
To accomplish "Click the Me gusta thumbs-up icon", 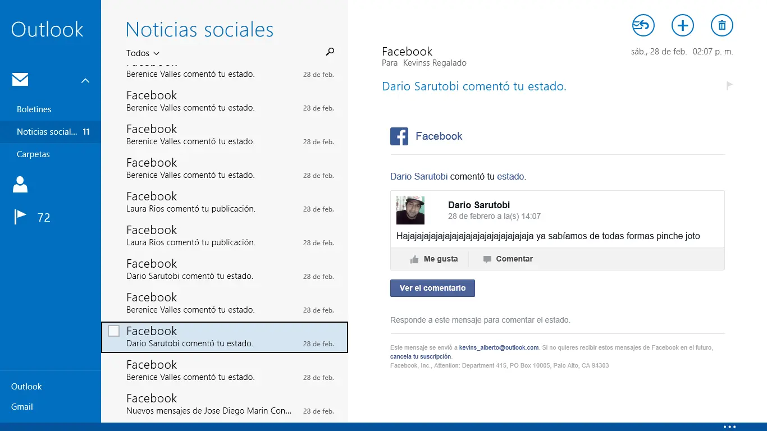I will coord(414,259).
